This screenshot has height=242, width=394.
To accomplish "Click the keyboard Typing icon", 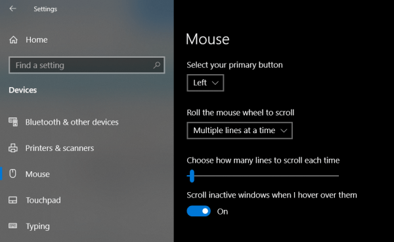I will 13,226.
